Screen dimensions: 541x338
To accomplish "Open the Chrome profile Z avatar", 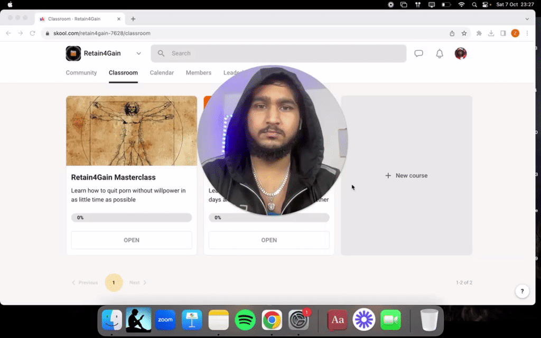I will pyautogui.click(x=515, y=33).
